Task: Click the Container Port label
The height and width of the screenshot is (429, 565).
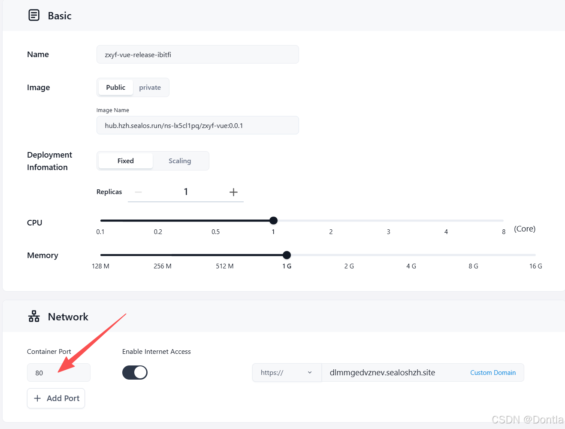Action: [x=49, y=351]
